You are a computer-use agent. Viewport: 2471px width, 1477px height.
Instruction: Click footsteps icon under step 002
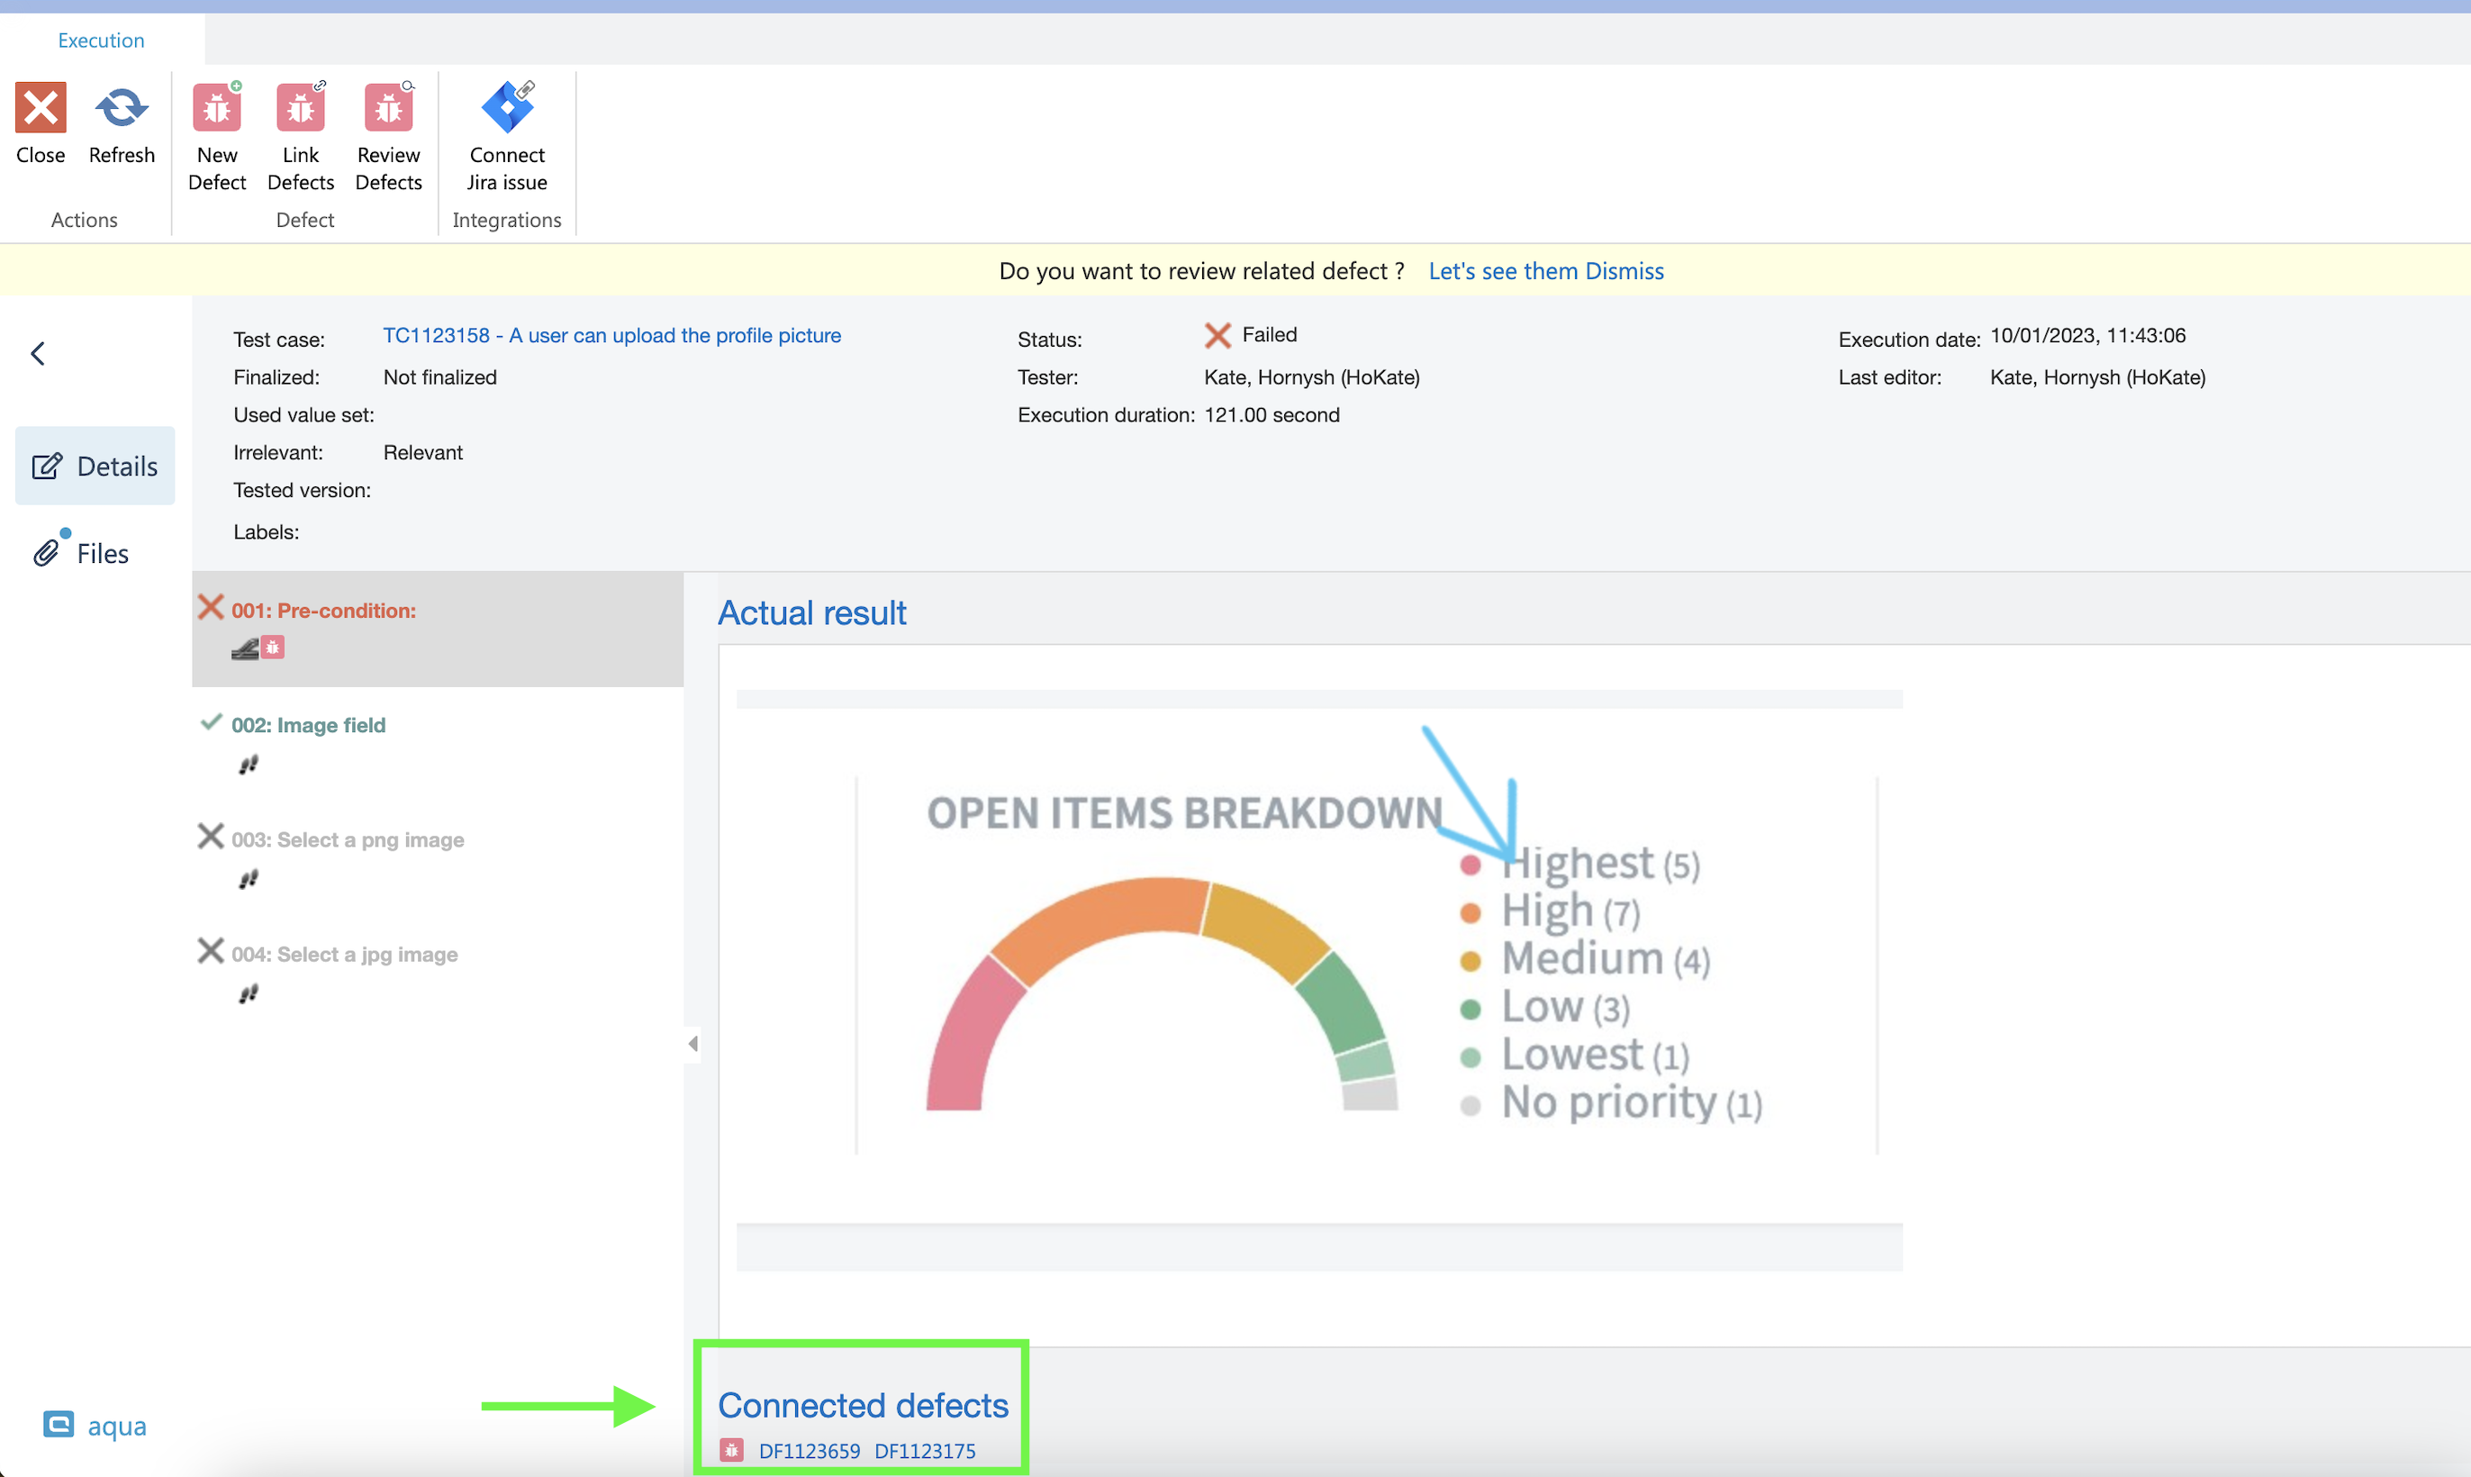(x=248, y=765)
